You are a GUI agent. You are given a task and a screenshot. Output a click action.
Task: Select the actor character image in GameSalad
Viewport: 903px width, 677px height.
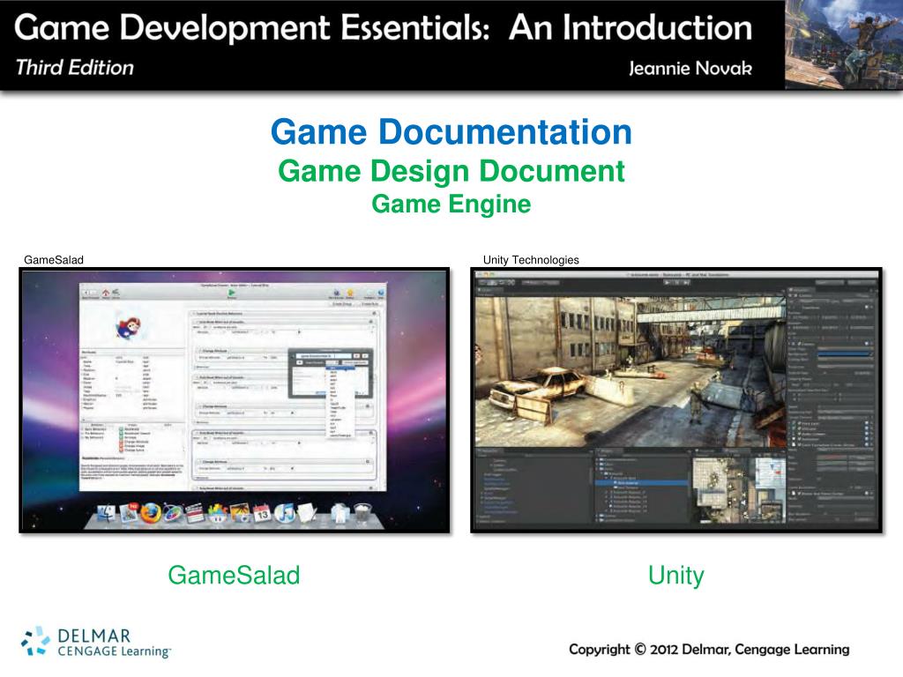click(x=127, y=328)
